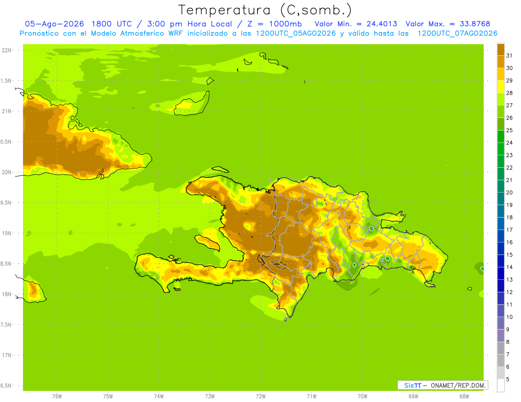Click the 69W longitude label
This screenshot has width=521, height=402.
click(413, 396)
